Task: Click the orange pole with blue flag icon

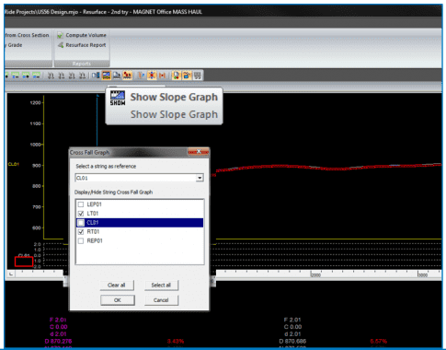Action: pyautogui.click(x=142, y=76)
